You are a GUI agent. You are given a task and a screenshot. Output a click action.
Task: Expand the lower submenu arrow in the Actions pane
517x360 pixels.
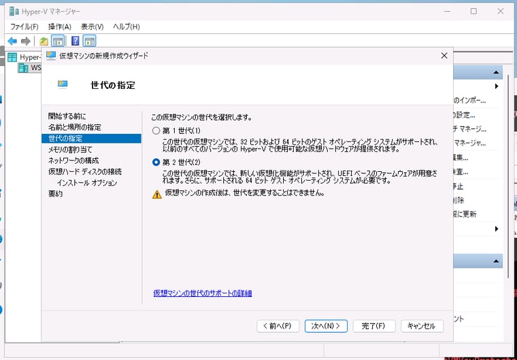(497, 229)
